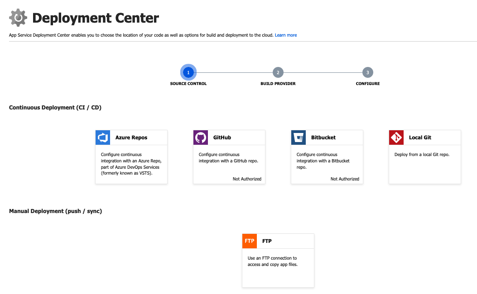Choose the GitHub card title

click(222, 138)
